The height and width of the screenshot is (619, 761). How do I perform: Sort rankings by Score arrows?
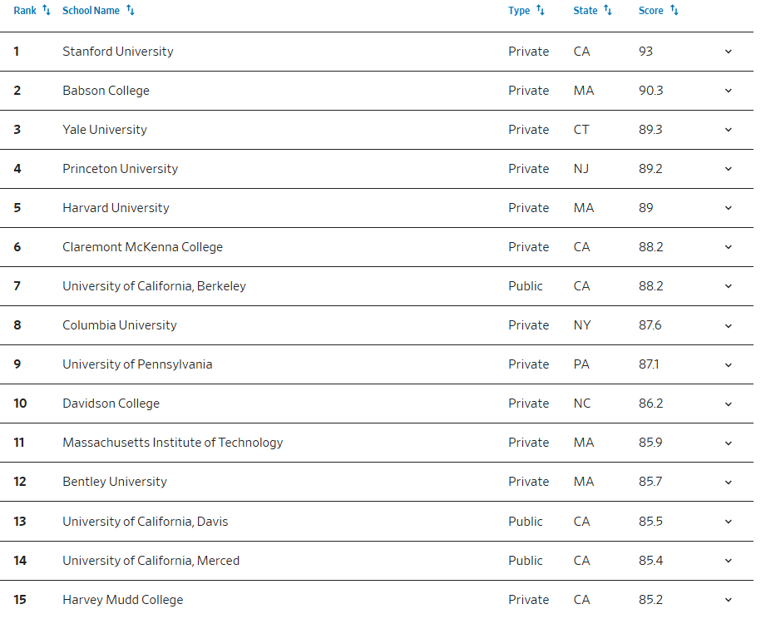pos(675,11)
